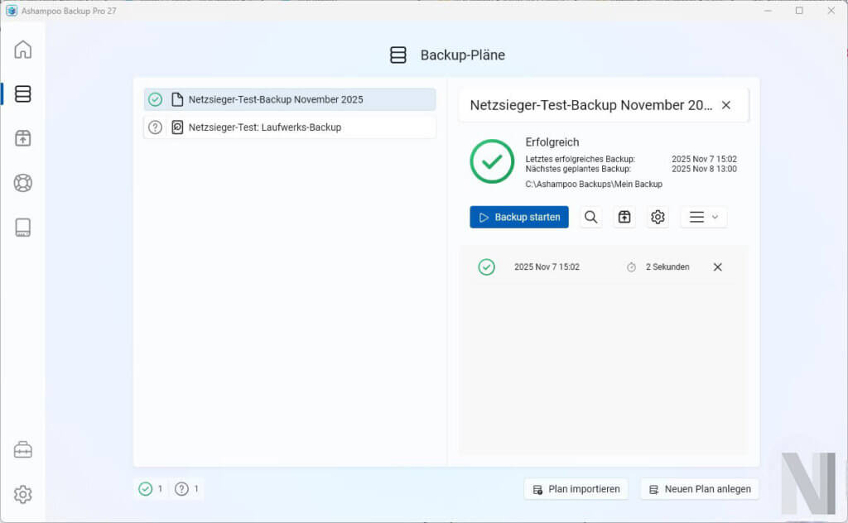
Task: Toggle the unknown-status filter with question mark
Action: click(x=185, y=489)
